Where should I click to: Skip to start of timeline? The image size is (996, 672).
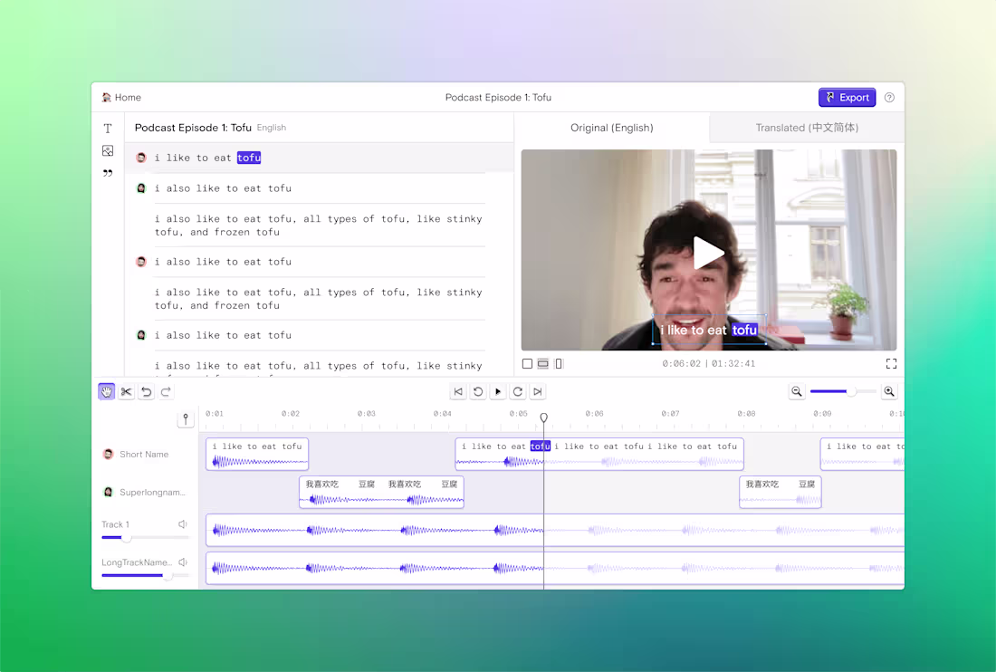click(458, 391)
